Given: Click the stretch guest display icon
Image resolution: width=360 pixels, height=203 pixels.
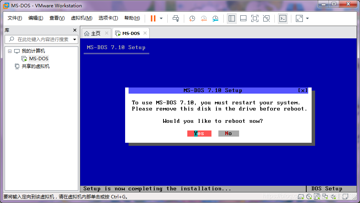Looking at the screenshot, I should coord(299,18).
